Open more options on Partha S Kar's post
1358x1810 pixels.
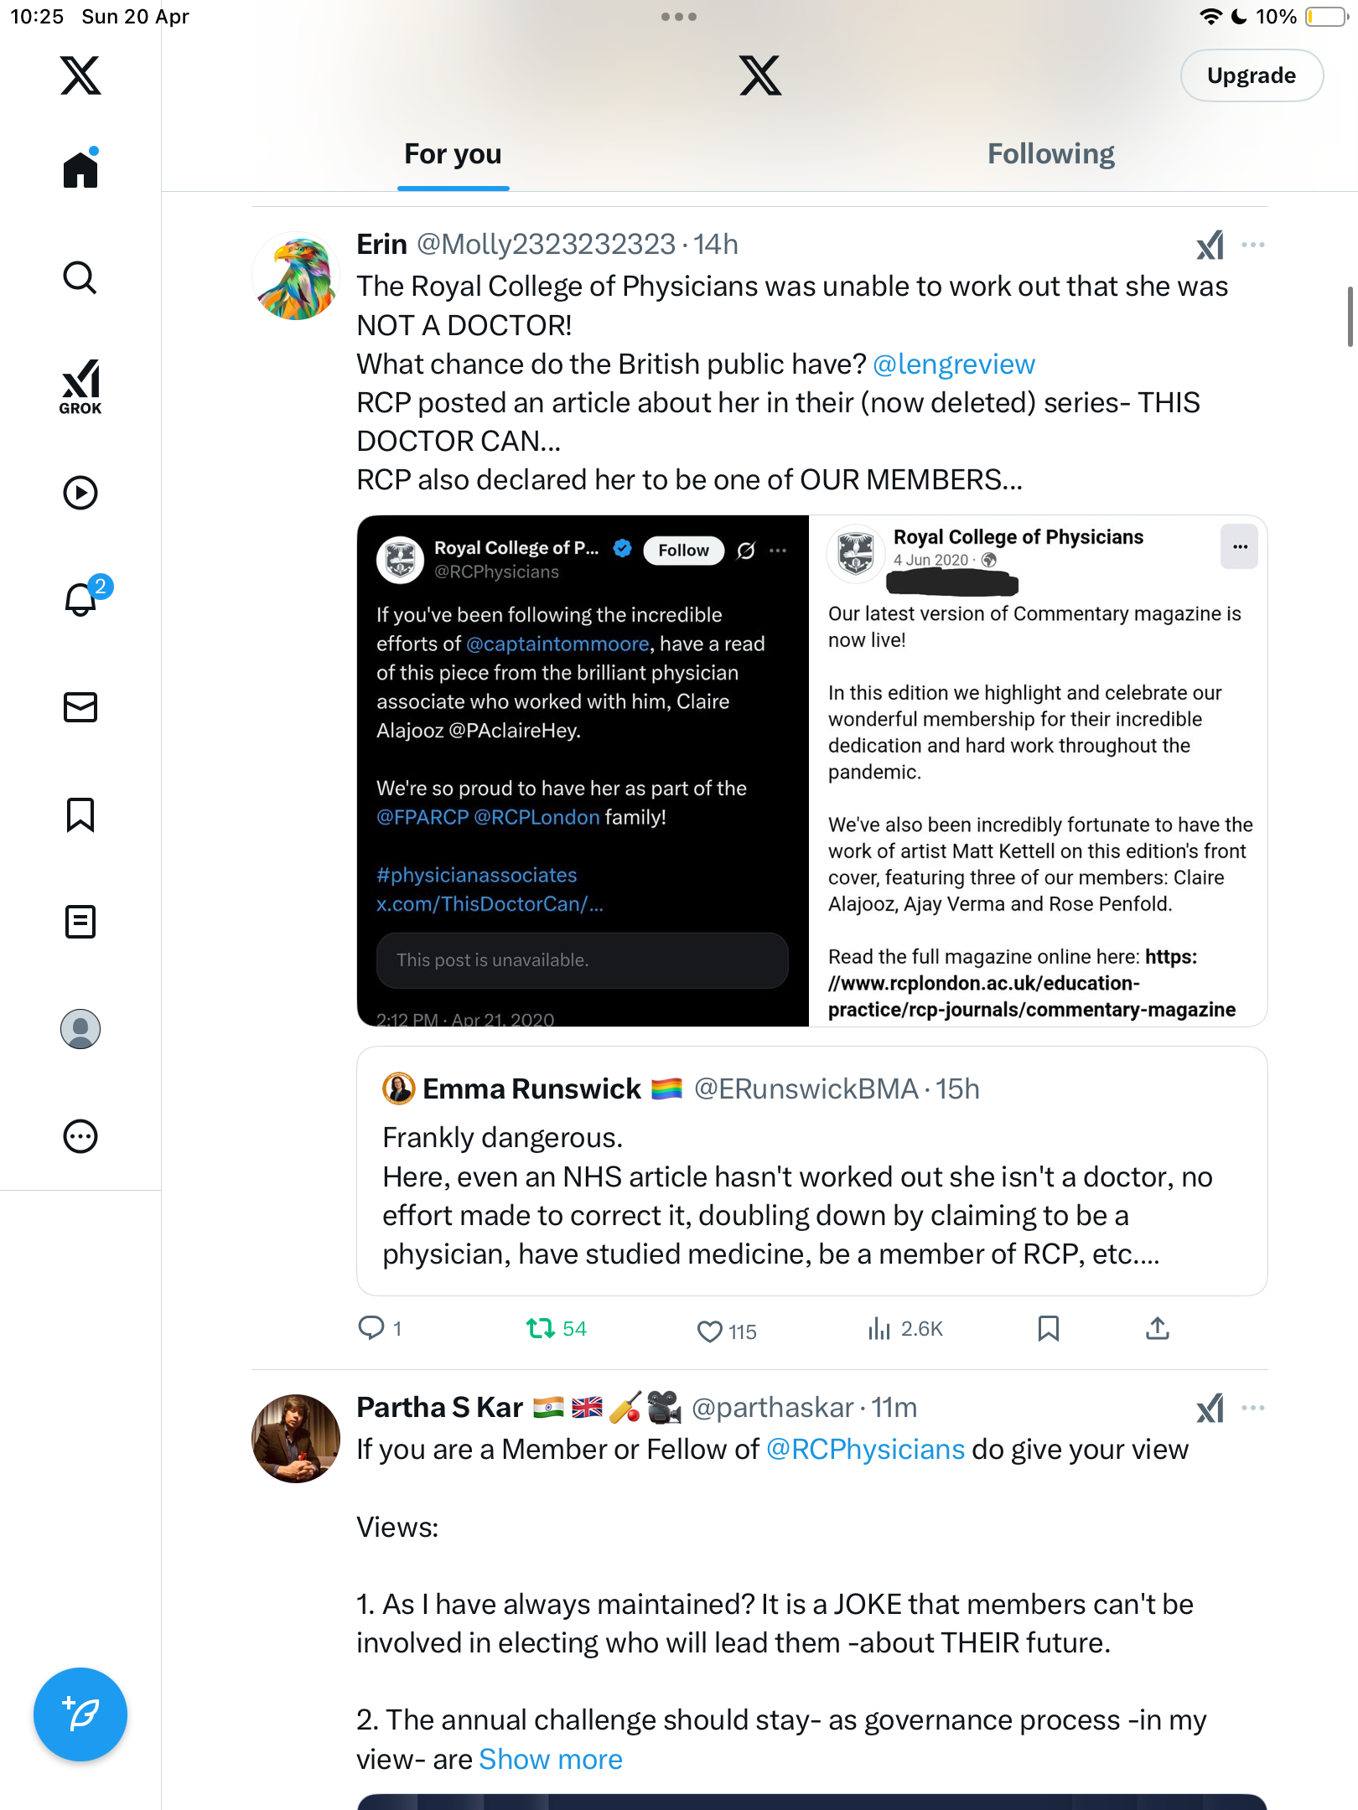(1252, 1408)
